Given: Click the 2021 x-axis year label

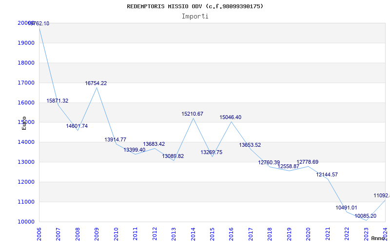Looking at the screenshot, I should (328, 234).
